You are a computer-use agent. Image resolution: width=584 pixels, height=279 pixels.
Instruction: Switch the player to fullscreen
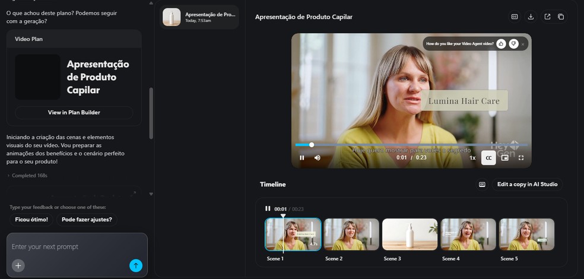521,158
